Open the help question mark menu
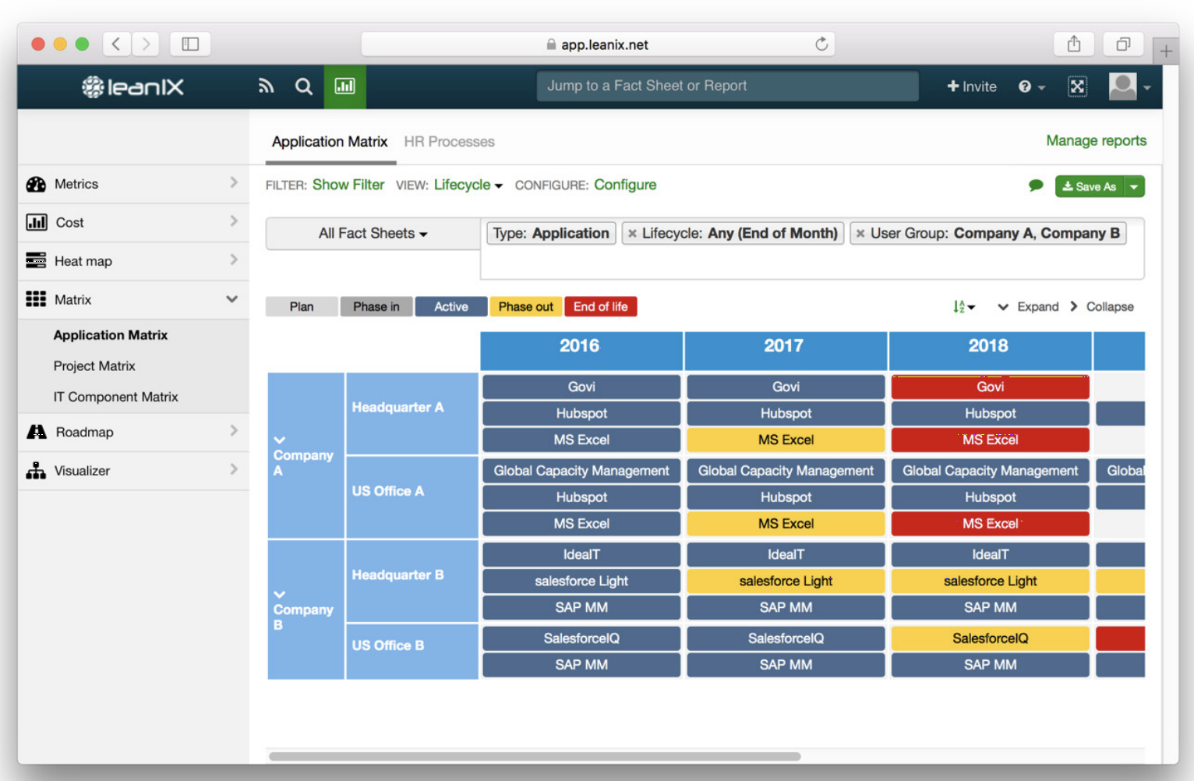The width and height of the screenshot is (1194, 781). [x=1031, y=87]
